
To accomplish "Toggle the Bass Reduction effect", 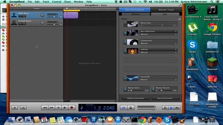I will (x=125, y=33).
